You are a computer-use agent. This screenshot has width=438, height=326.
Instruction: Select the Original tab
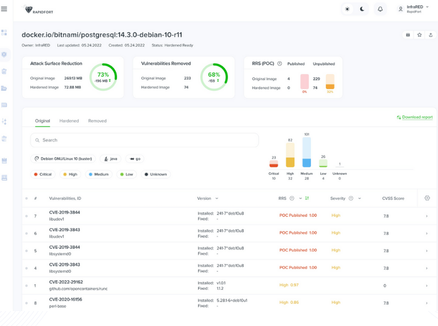42,121
